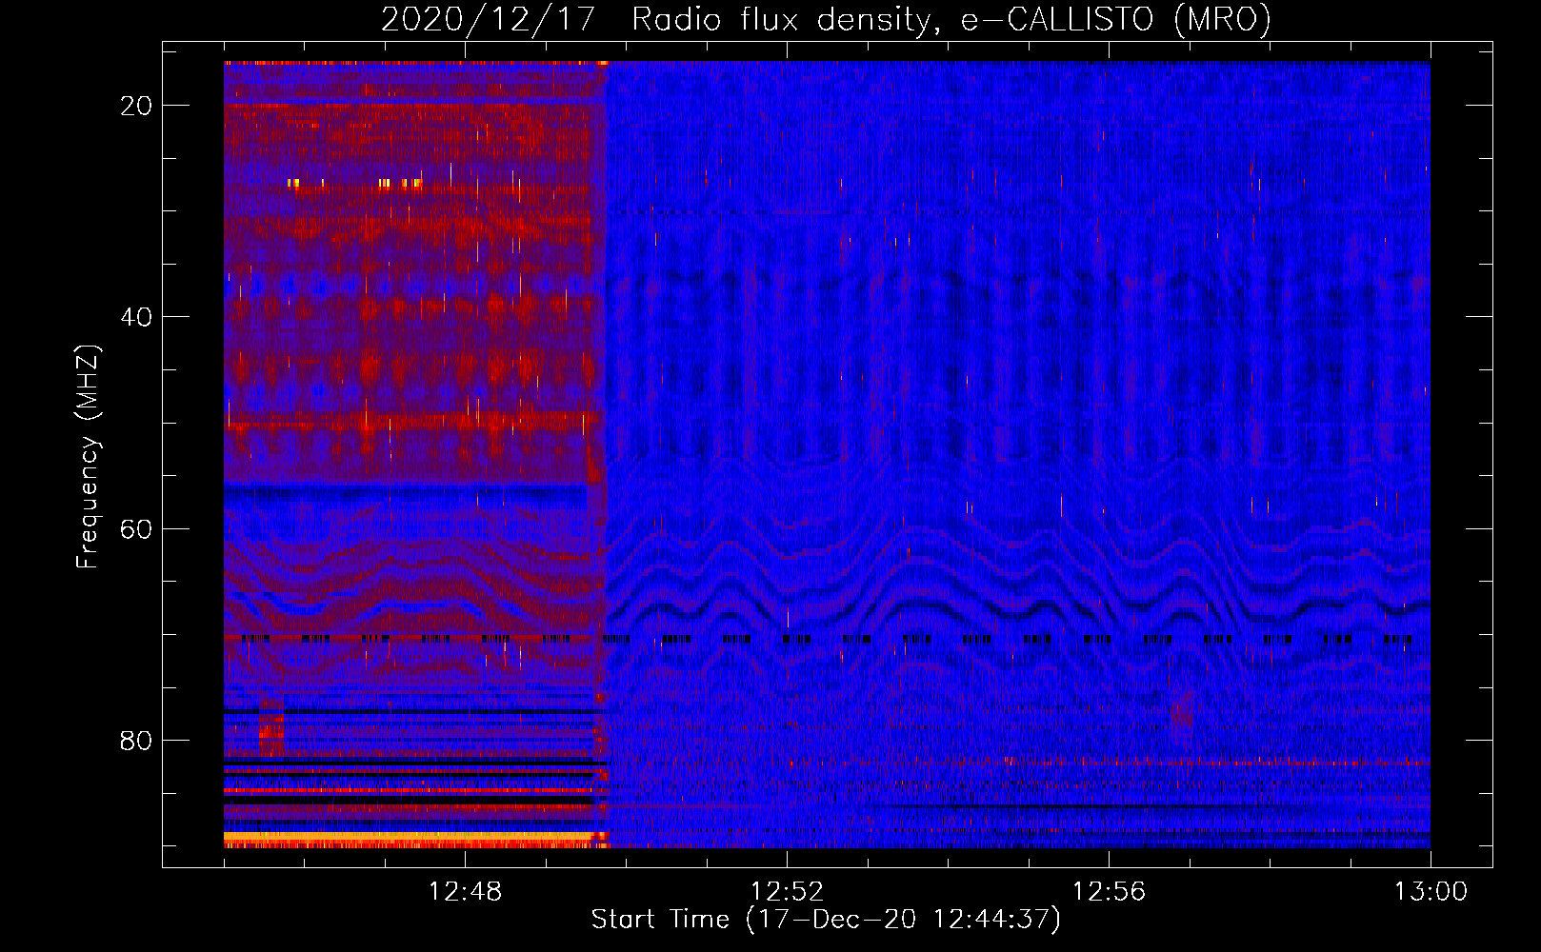Image resolution: width=1541 pixels, height=952 pixels.
Task: Click the 'Frequency (MHZ)' axis label
Action: [88, 457]
